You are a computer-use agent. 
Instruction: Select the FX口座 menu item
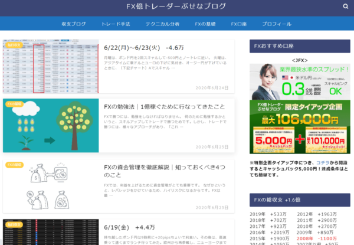240,24
